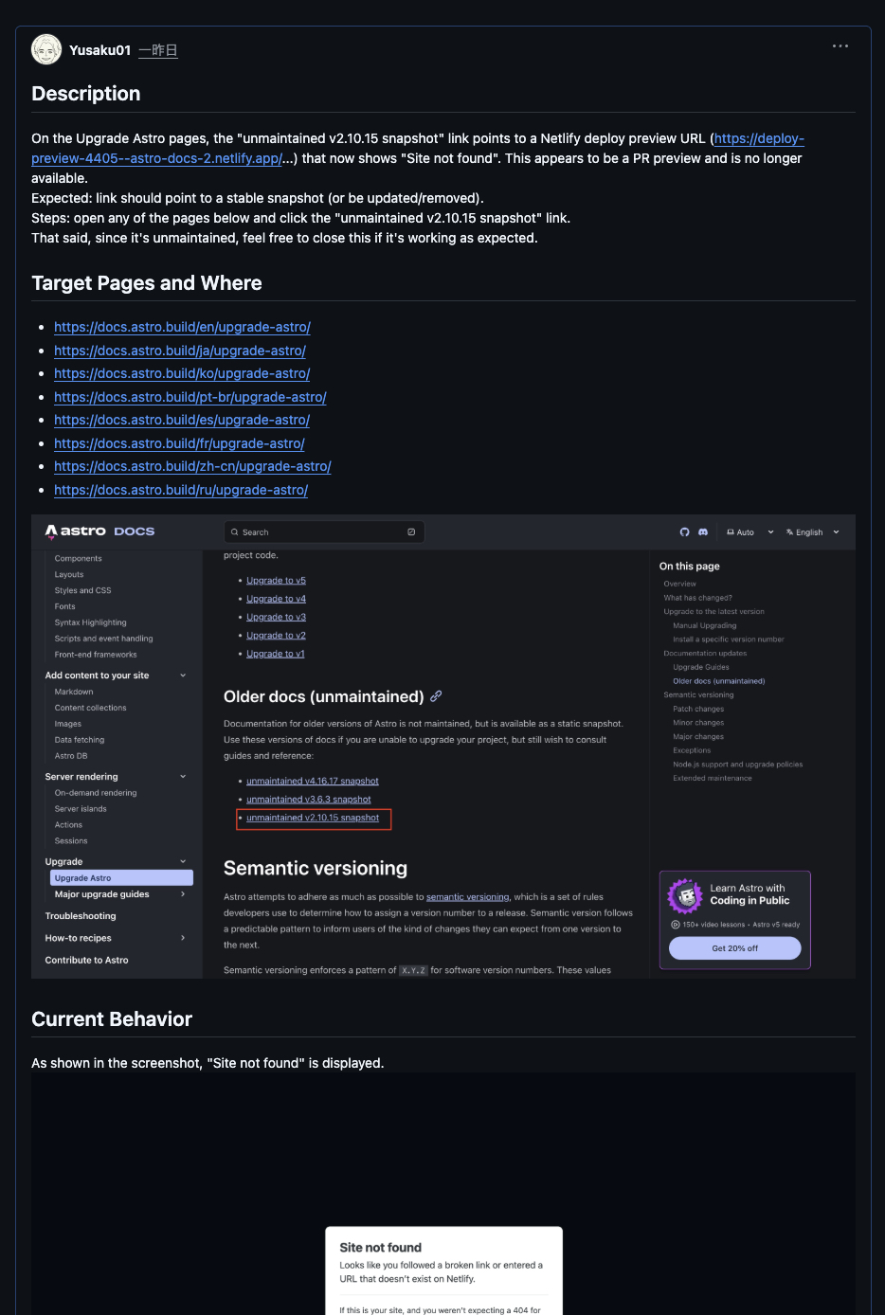Open the comment options ellipsis menu
Image resolution: width=885 pixels, height=1315 pixels.
[x=840, y=46]
